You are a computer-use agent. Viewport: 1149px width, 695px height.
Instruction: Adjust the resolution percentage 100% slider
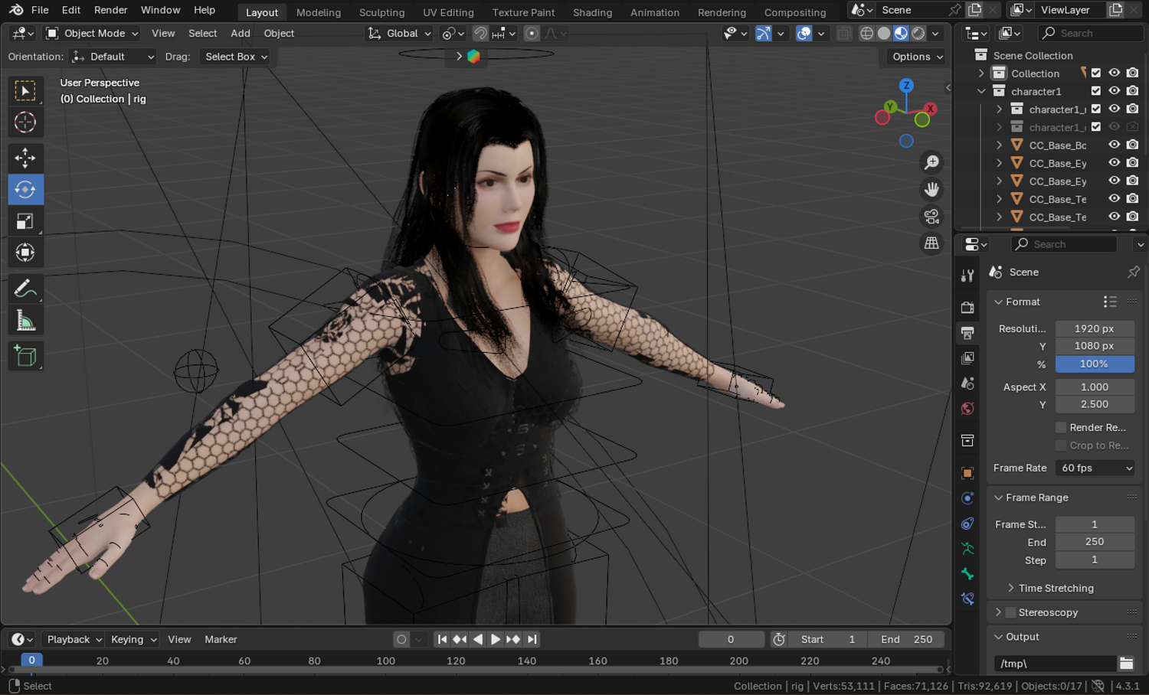1095,364
